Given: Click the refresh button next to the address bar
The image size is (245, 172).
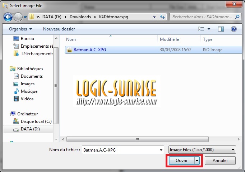Looking at the screenshot, I should coord(162,17).
